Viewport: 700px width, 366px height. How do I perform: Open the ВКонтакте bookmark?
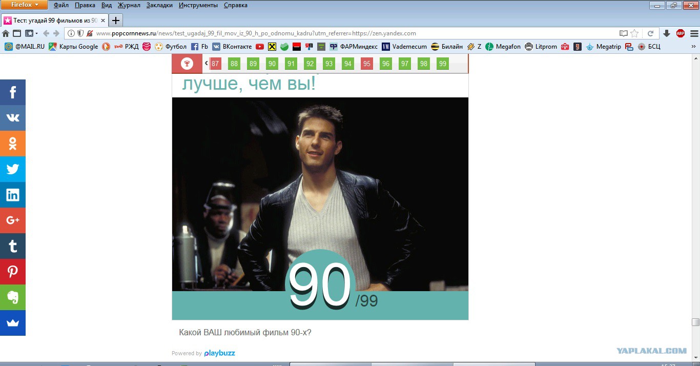click(x=232, y=47)
